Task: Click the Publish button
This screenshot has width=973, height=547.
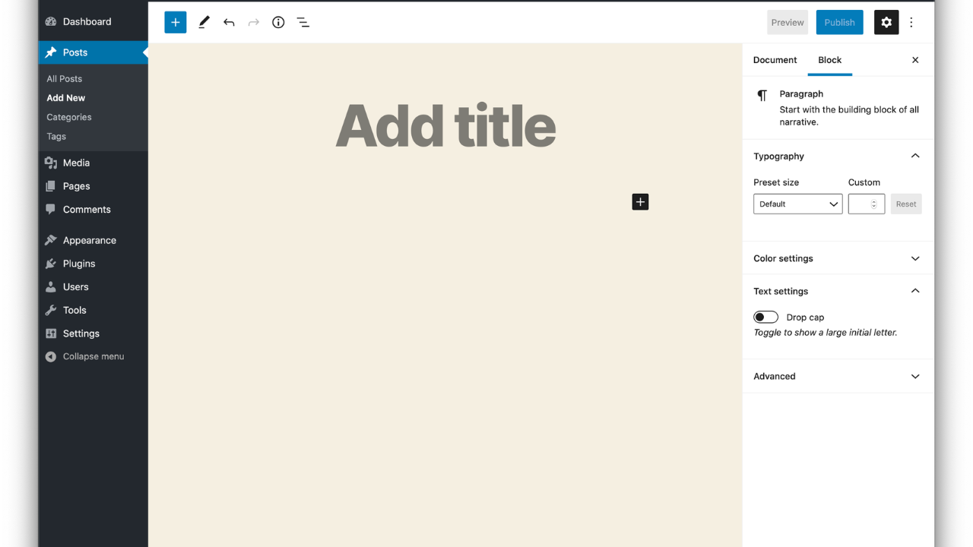Action: pos(839,22)
